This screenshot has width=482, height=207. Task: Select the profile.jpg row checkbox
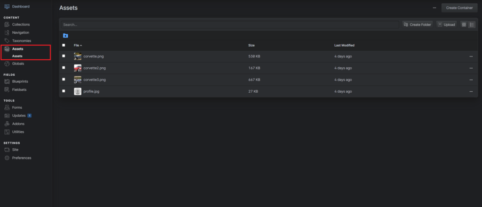(64, 91)
